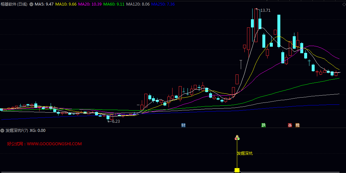Click the green 跌 marker icon
The width and height of the screenshot is (346, 173).
click(x=263, y=125)
